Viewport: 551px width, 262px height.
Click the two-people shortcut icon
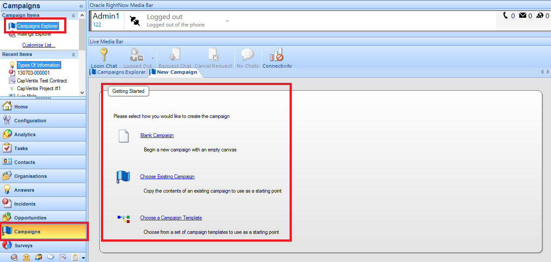tap(39, 257)
